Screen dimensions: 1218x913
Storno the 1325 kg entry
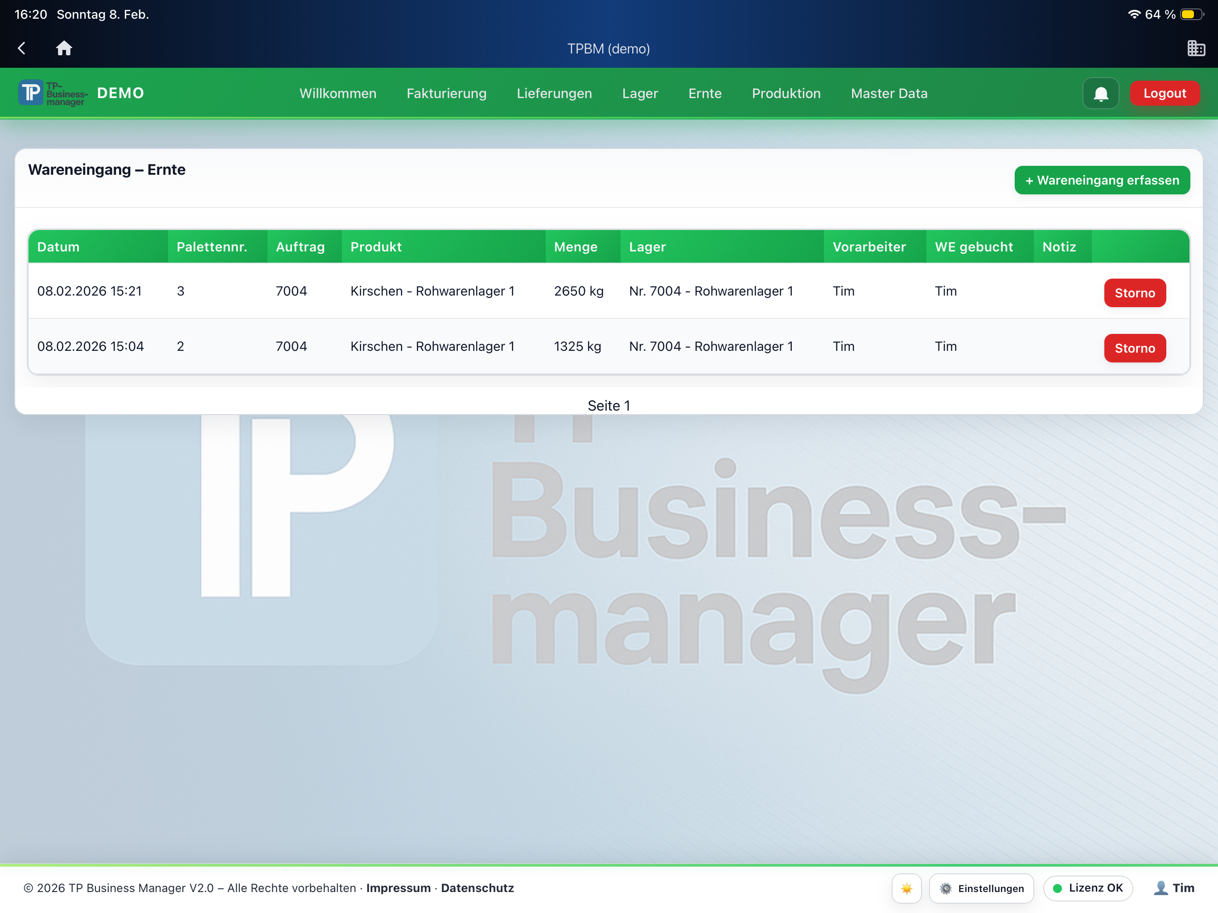(1135, 348)
